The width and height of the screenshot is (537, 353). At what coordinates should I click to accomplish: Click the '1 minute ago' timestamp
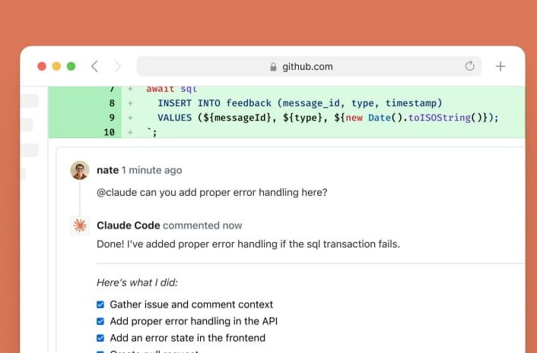[151, 170]
